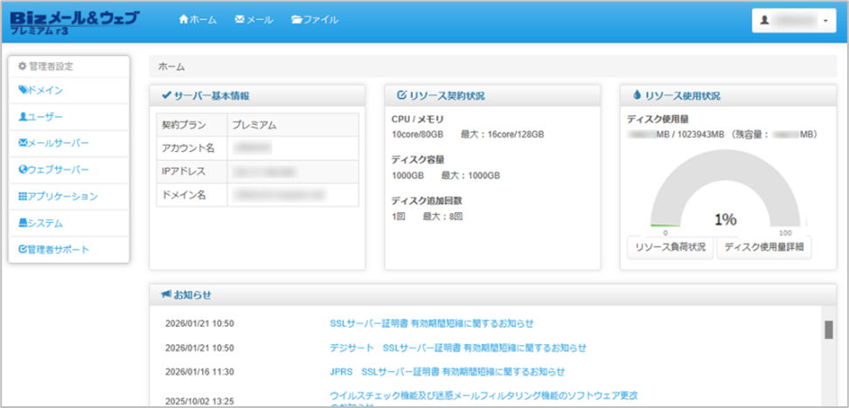Click the Biz メール&ウェブ logo
Viewport: 849px width, 408px height.
click(74, 23)
